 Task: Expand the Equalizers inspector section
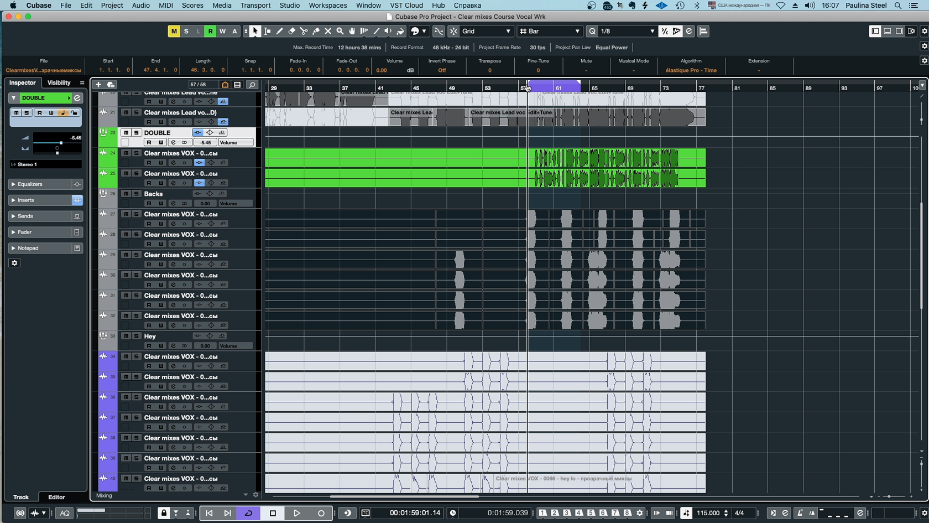[41, 184]
